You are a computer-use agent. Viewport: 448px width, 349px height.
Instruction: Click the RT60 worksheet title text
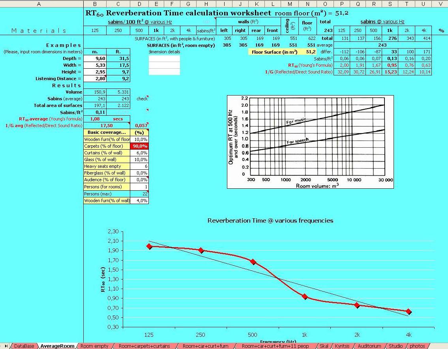178,13
